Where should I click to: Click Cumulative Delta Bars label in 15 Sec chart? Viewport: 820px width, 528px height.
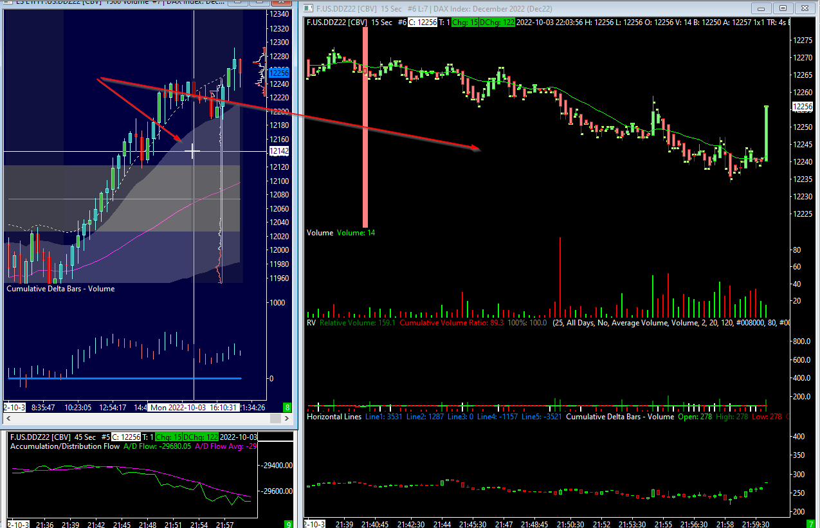[x=620, y=417]
